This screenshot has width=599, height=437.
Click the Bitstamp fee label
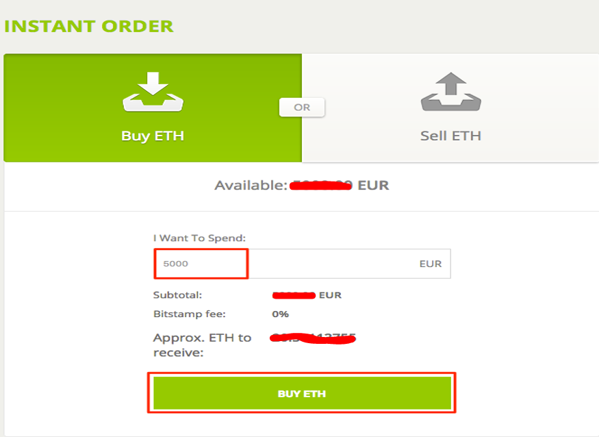tap(190, 314)
